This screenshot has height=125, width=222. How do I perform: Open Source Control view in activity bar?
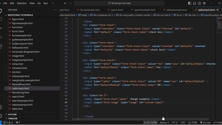(x=1, y=28)
